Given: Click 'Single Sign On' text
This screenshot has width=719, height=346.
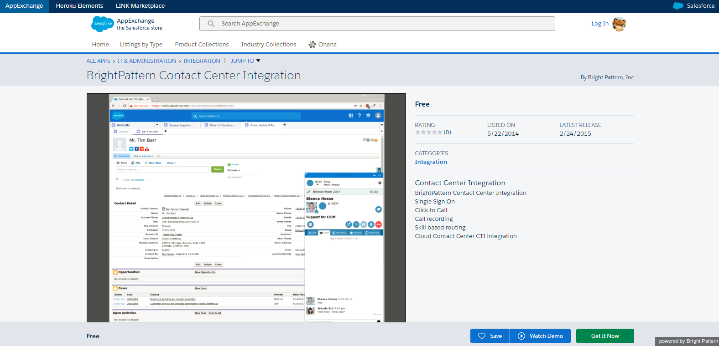Looking at the screenshot, I should tap(435, 202).
